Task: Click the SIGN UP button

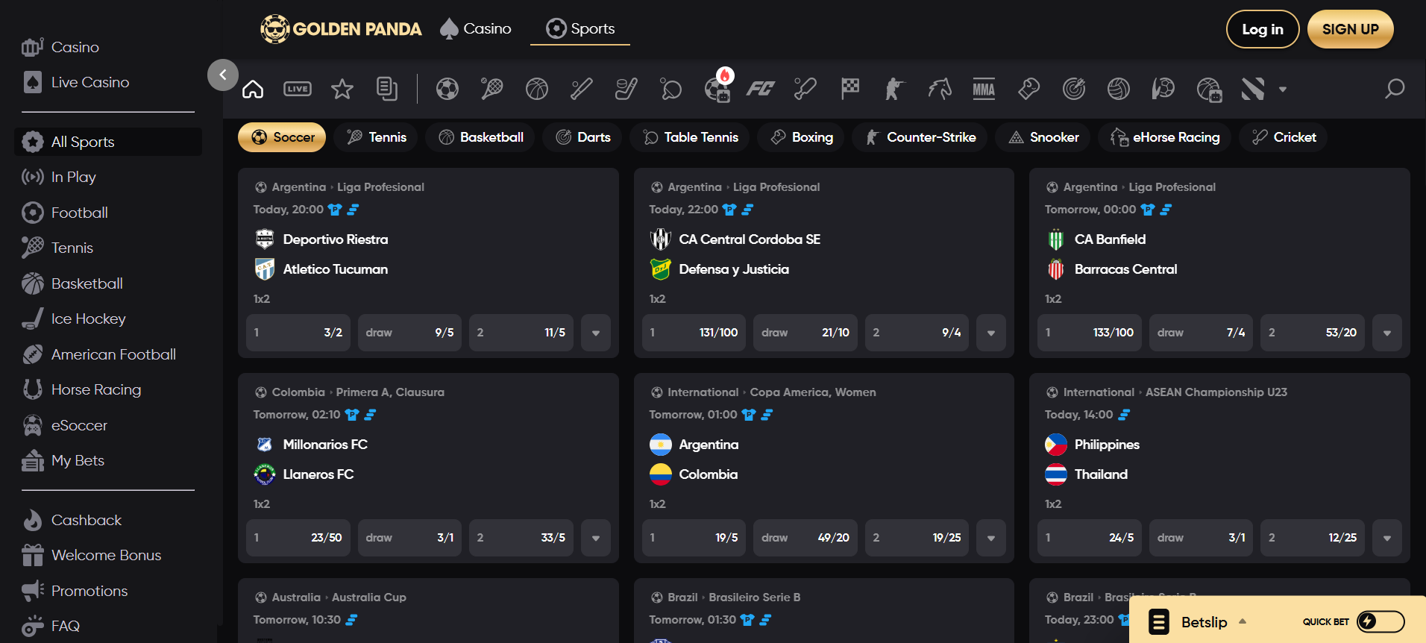Action: pos(1350,29)
